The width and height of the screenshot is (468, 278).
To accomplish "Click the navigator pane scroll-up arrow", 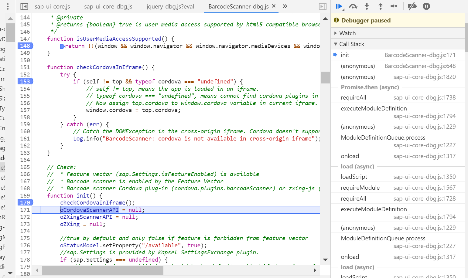I will (x=10, y=19).
